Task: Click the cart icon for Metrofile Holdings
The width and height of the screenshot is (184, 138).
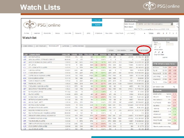Action: pyautogui.click(x=148, y=100)
